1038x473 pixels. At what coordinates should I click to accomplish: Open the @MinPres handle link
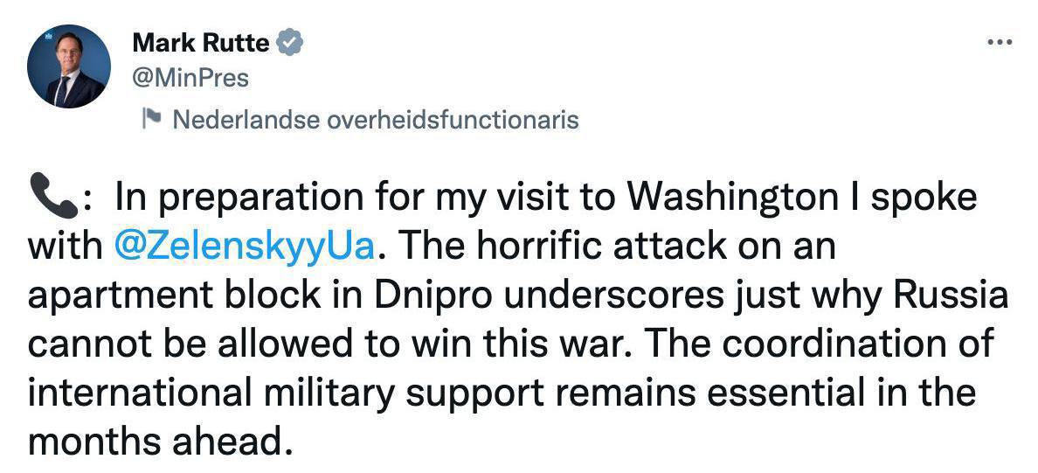click(190, 78)
